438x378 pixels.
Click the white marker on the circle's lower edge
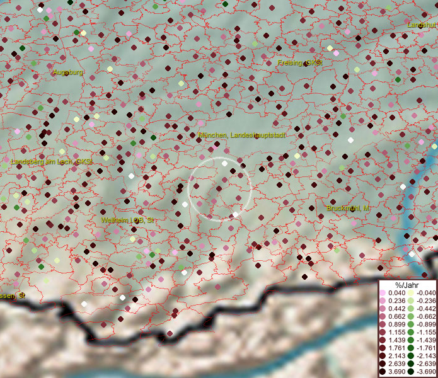point(235,215)
